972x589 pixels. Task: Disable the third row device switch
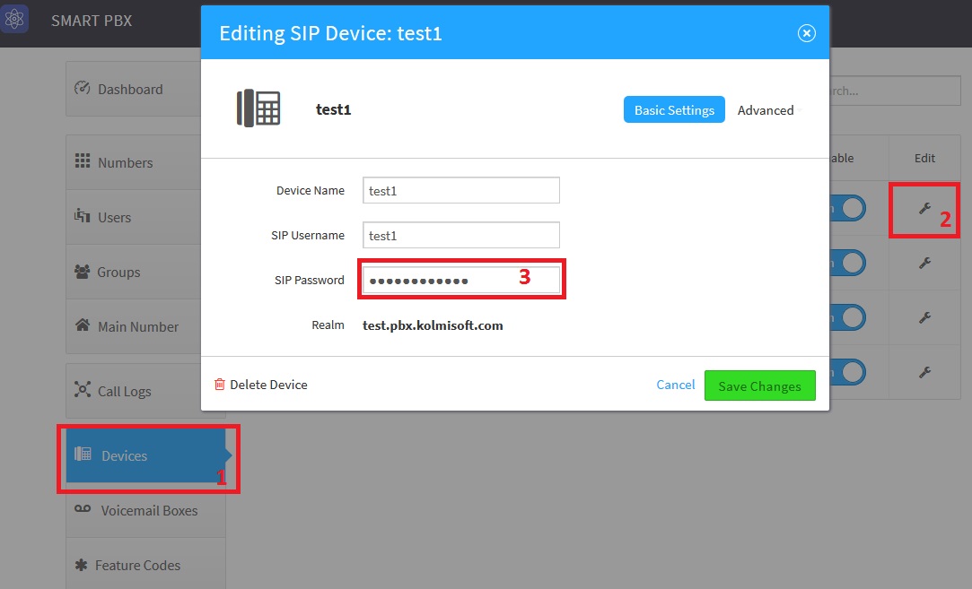coord(847,317)
